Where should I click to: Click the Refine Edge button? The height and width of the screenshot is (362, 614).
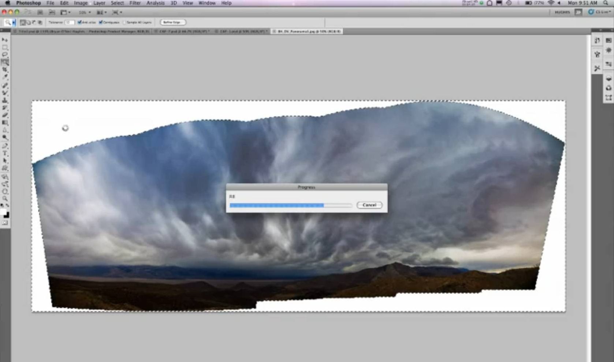pos(172,22)
